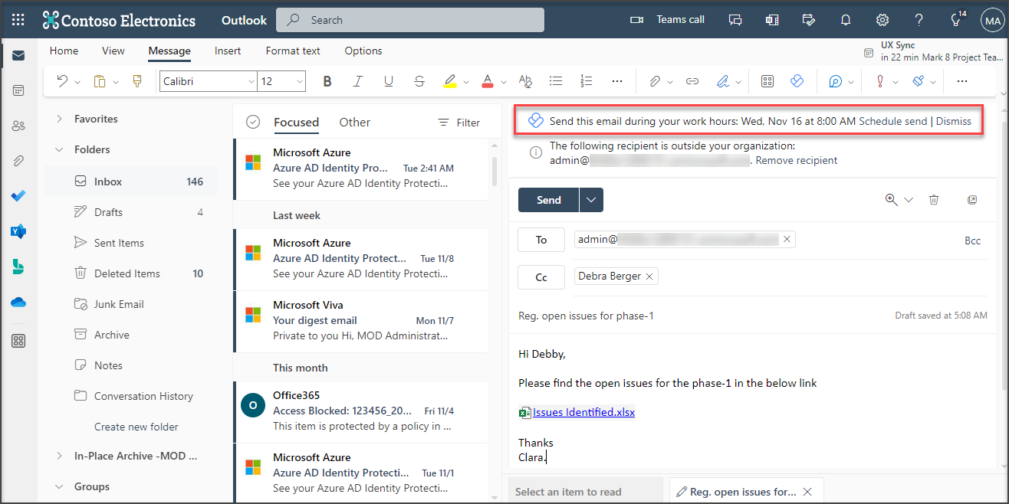
Task: Open Editor proofing via the toolbar icon
Action: coord(835,81)
